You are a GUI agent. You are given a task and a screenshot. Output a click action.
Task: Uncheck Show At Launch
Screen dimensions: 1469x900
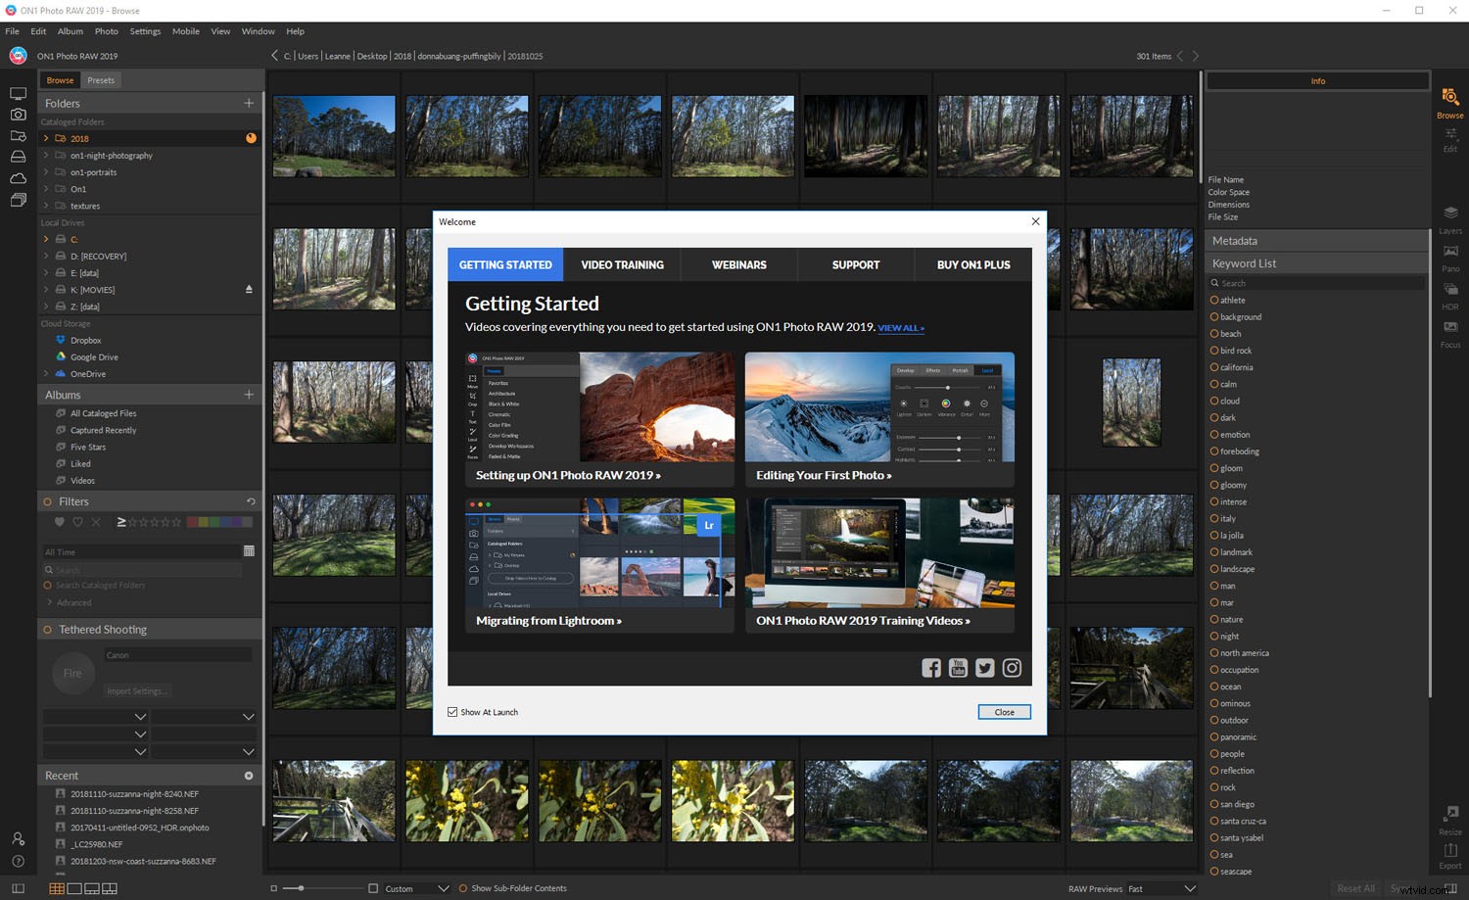coord(452,712)
